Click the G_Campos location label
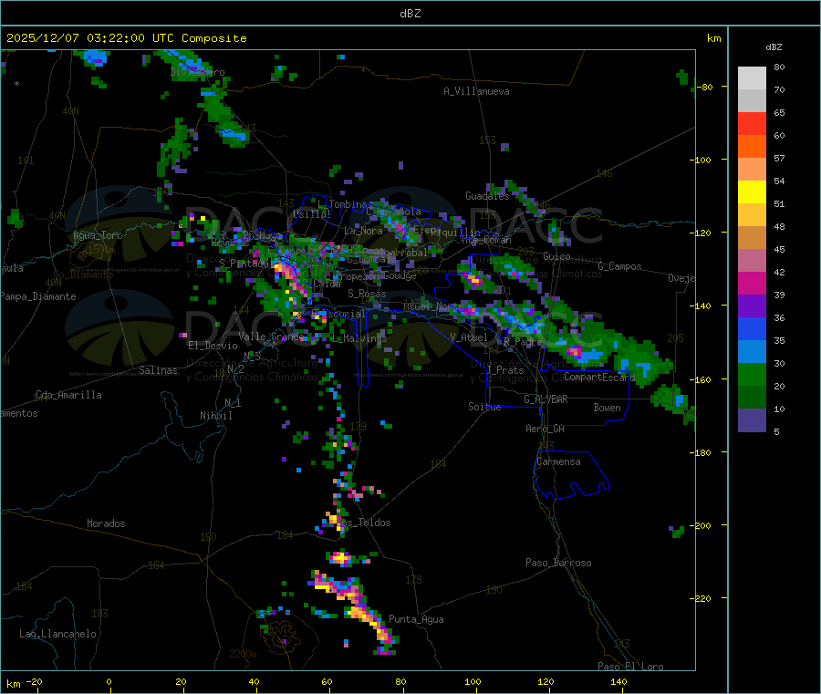 point(619,266)
